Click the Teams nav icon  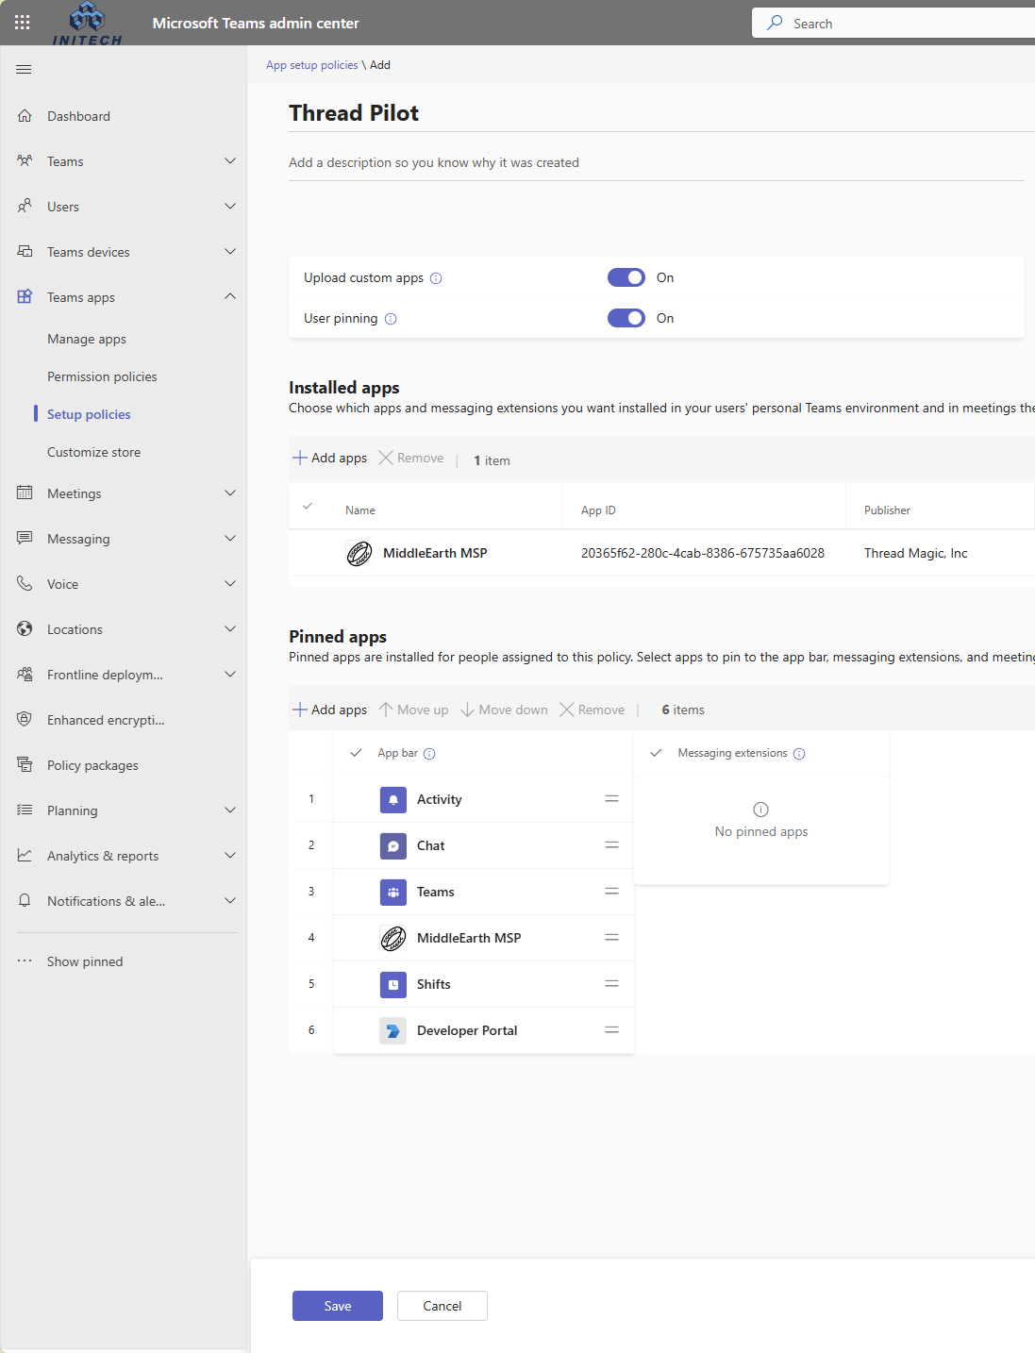pyautogui.click(x=25, y=161)
